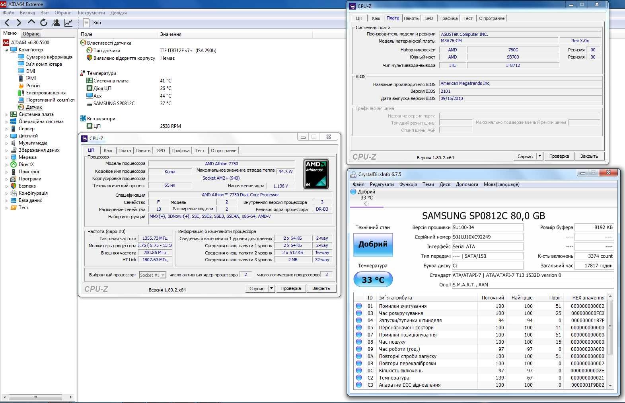The image size is (625, 403).
Task: Click the AIDA64 graph toolbar icon
Action: [x=68, y=23]
